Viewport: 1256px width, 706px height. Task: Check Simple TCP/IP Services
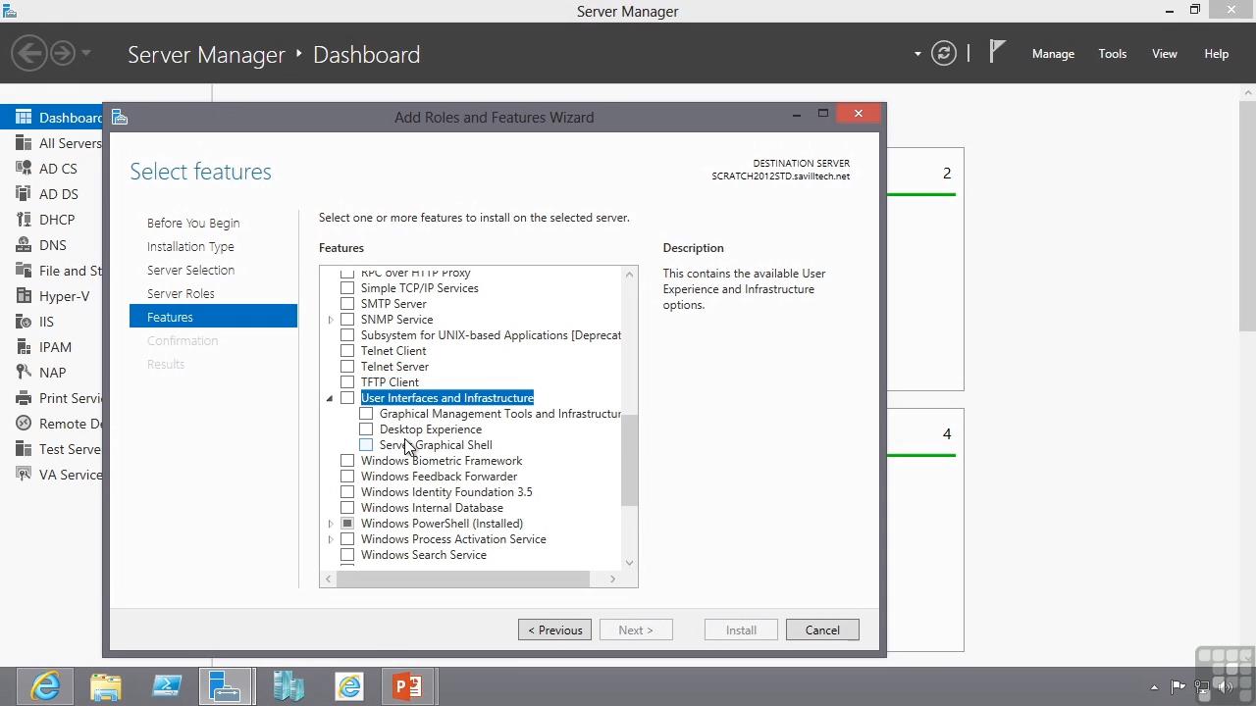point(347,288)
